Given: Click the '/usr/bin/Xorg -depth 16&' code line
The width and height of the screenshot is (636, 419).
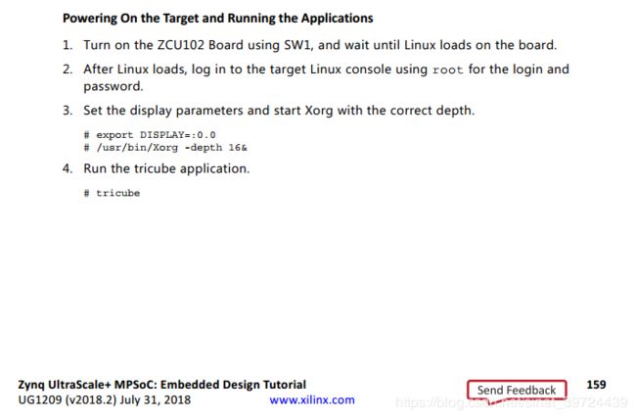Looking at the screenshot, I should [165, 148].
